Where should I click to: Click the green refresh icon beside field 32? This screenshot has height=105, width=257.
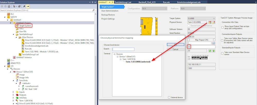tap(210, 51)
